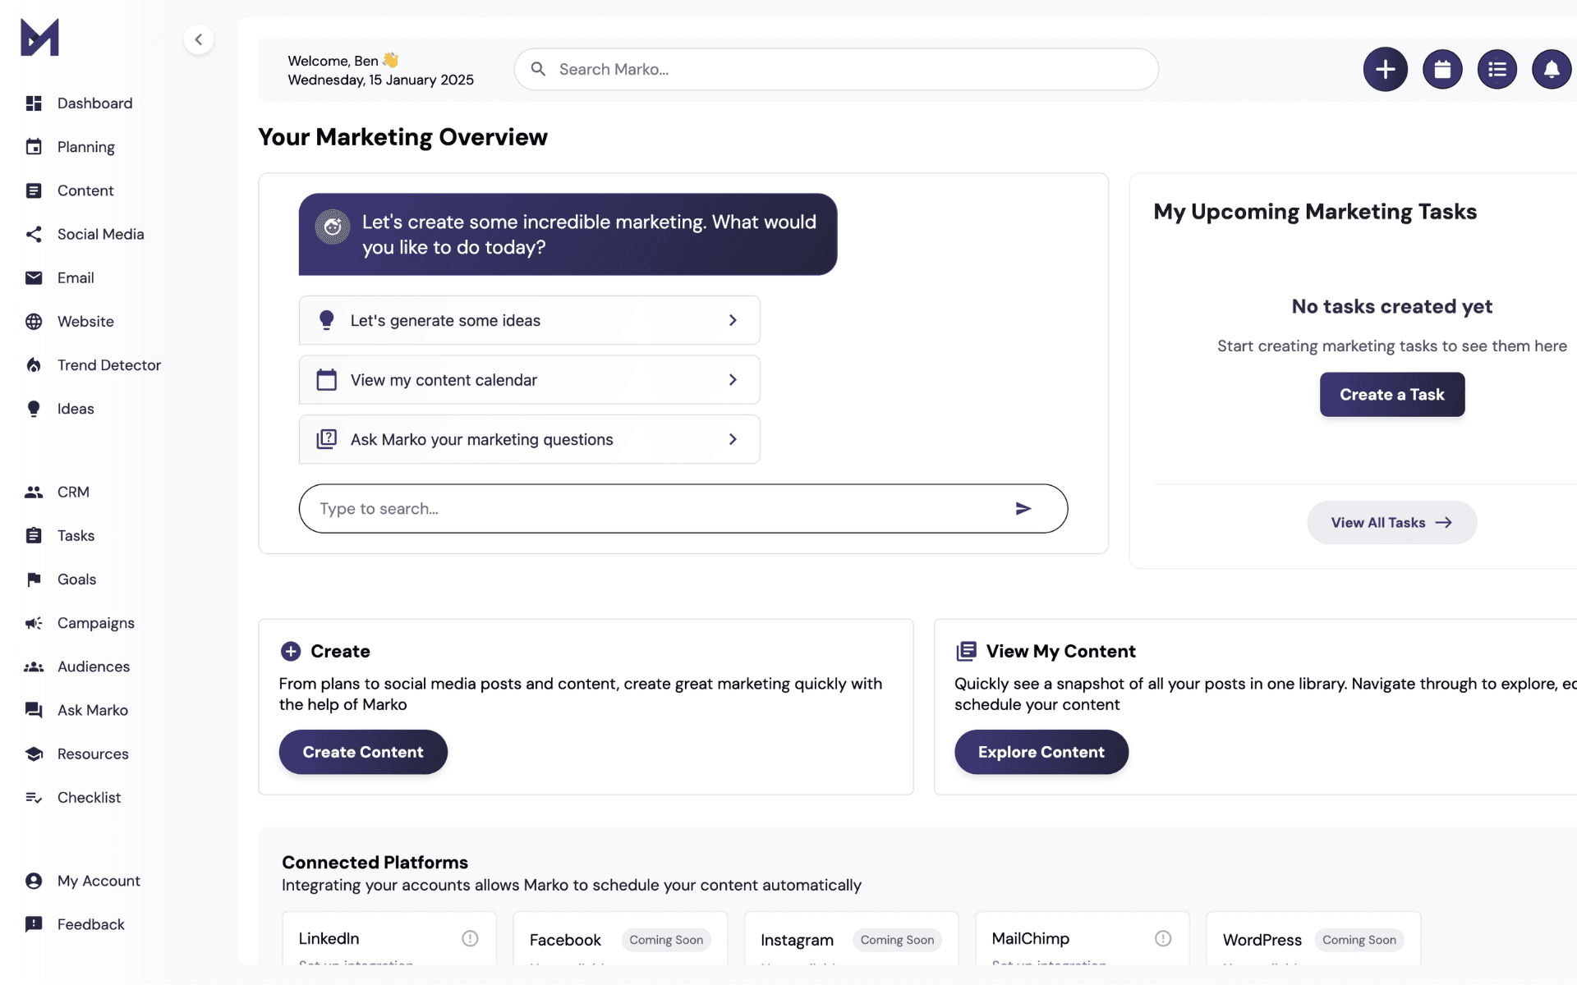Click the send arrow in the search box

coord(1023,508)
